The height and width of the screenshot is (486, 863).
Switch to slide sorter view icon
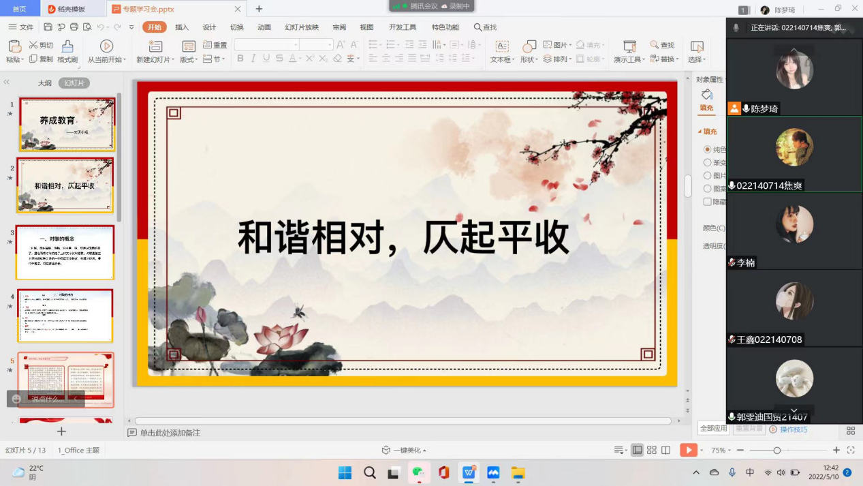click(x=652, y=450)
